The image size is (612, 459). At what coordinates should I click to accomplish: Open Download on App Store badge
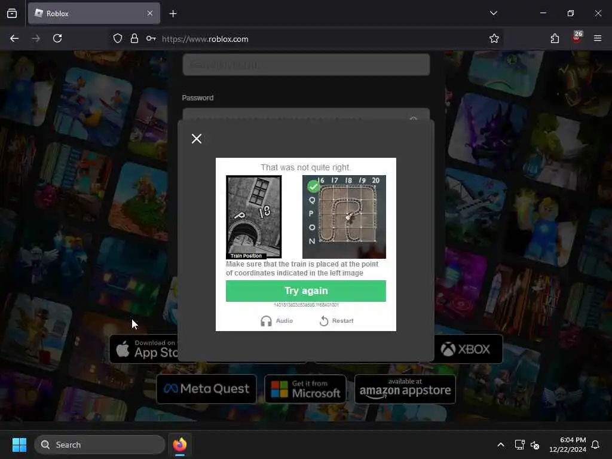(143, 349)
